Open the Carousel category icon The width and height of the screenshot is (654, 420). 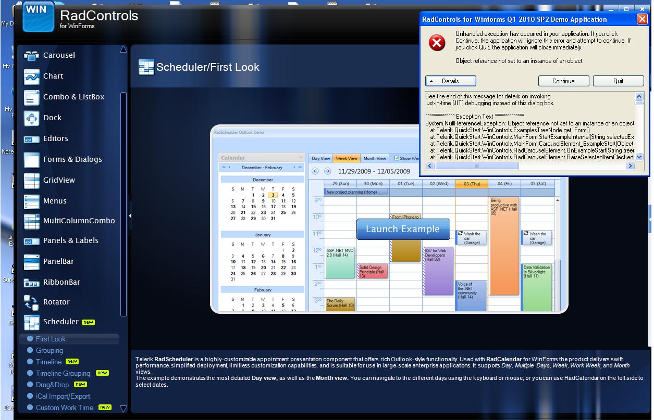pos(32,56)
